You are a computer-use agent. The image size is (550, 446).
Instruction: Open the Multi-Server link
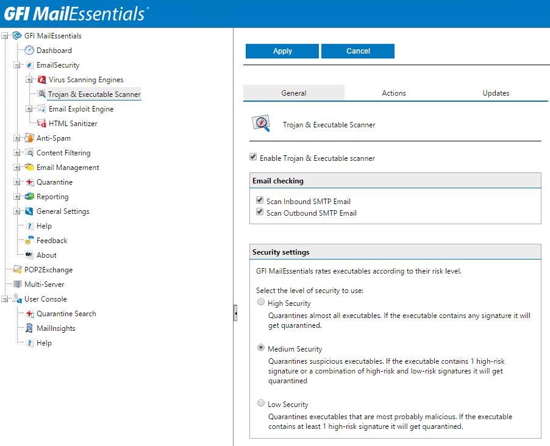[44, 285]
